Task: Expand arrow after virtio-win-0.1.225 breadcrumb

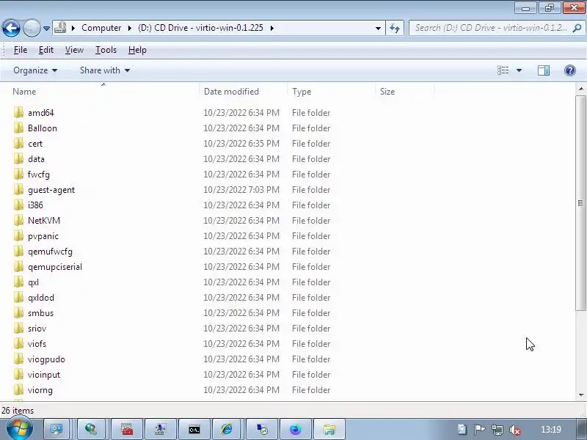Action: tap(271, 28)
